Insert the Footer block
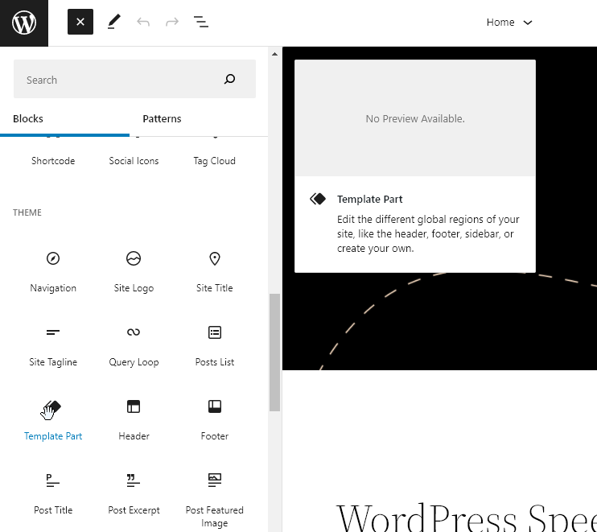 (214, 419)
